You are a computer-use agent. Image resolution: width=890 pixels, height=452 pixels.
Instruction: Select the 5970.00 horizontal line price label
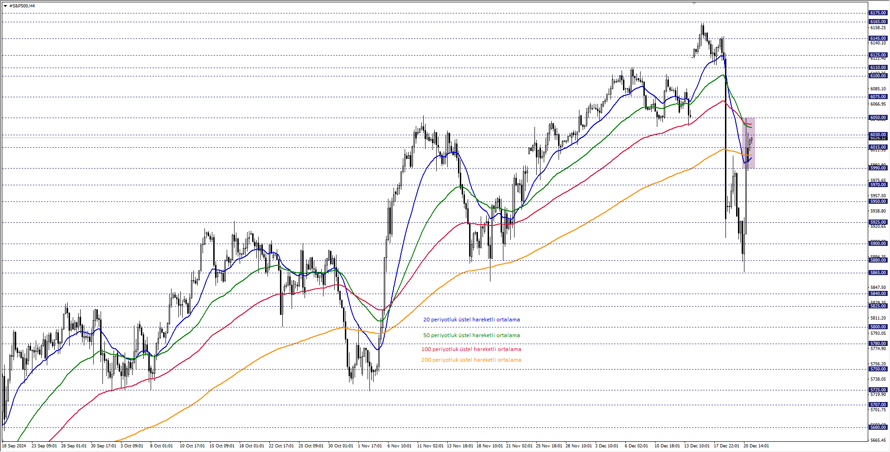tap(878, 185)
